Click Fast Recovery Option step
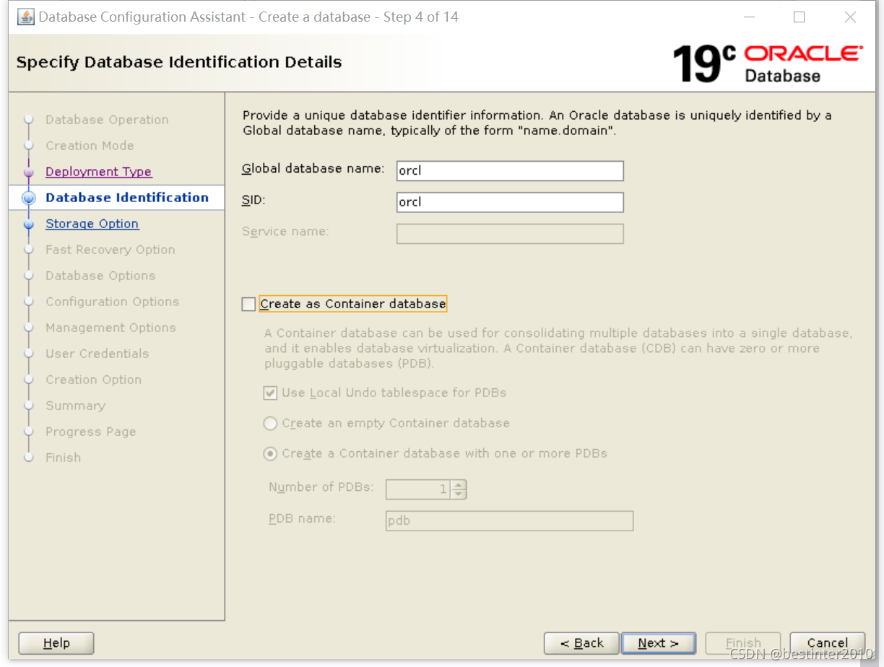This screenshot has width=884, height=667. pos(110,250)
